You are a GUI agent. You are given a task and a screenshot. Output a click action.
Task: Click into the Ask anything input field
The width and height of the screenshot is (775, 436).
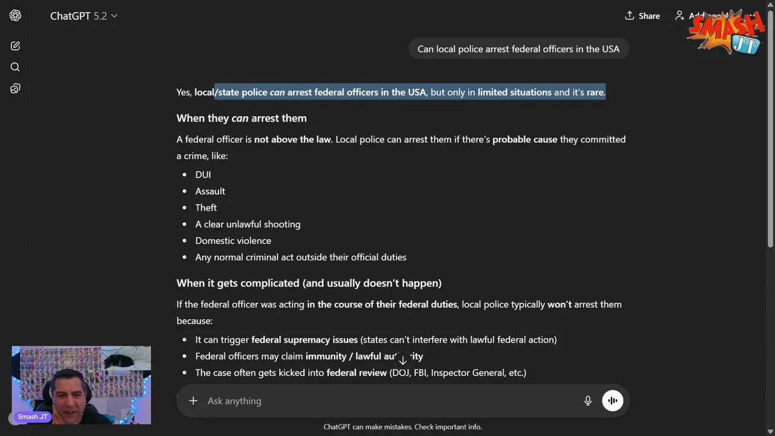(387, 401)
